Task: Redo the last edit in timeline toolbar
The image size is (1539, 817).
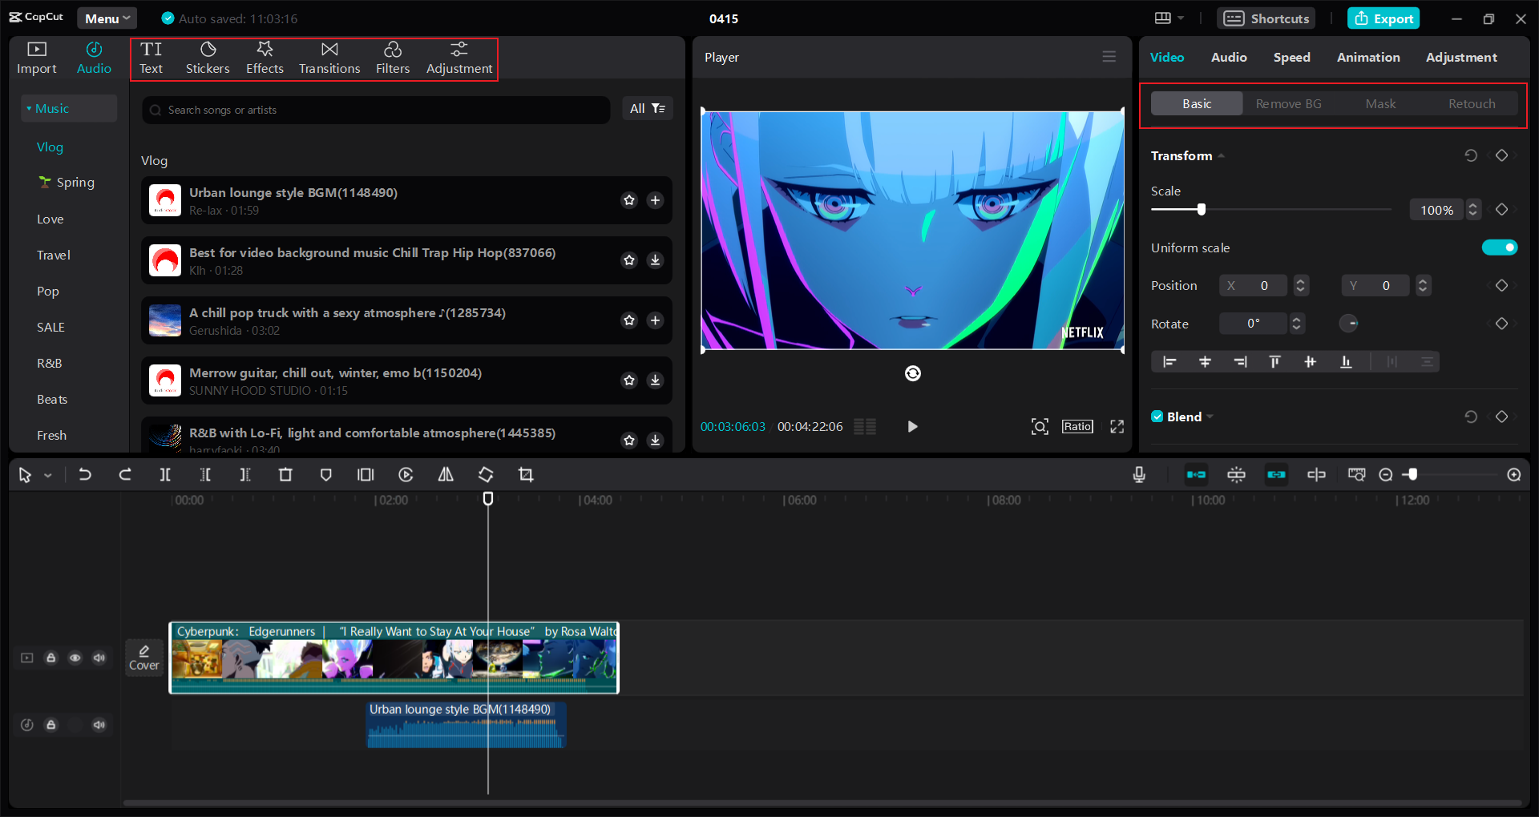Action: click(x=125, y=475)
